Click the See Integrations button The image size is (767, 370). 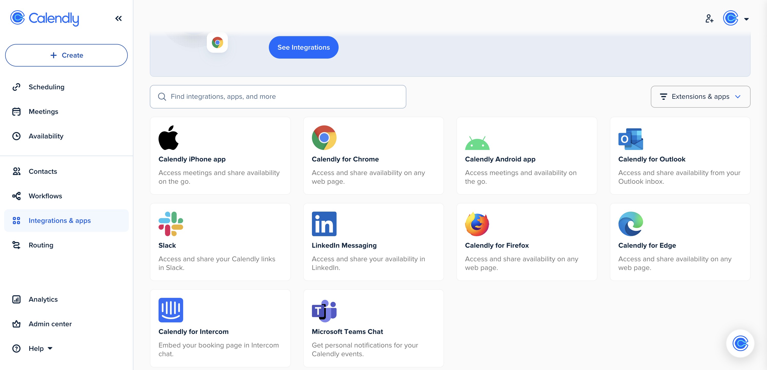(x=303, y=47)
